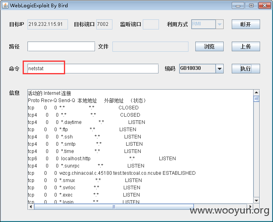Image resolution: width=273 pixels, height=222 pixels.
Task: Click the '*.ftp' LISTEN row
Action: 82,130
